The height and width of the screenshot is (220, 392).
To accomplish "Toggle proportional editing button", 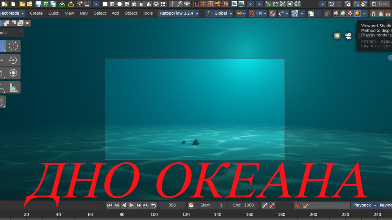I will (273, 13).
